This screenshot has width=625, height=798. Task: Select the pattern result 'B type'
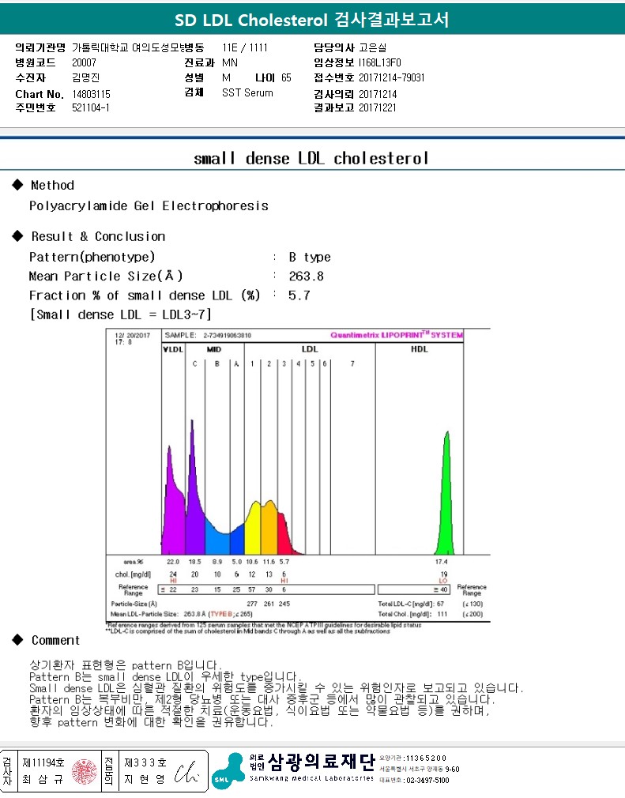tap(310, 257)
